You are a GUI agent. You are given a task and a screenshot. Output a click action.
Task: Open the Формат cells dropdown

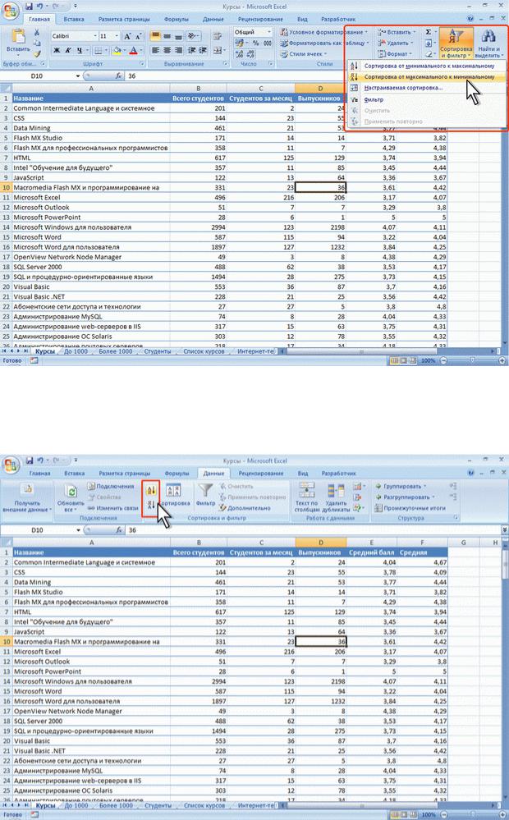click(396, 54)
